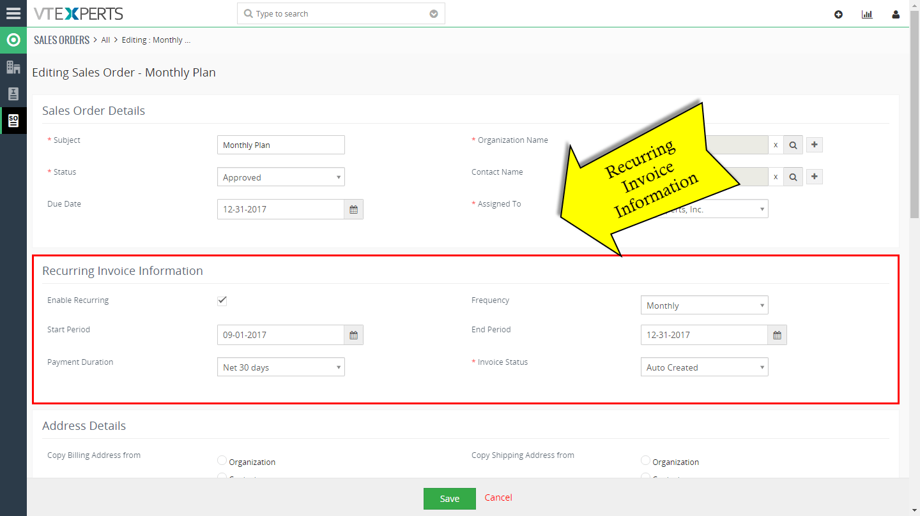Click the Subject input field
Viewport: 920px width, 516px height.
(x=280, y=145)
